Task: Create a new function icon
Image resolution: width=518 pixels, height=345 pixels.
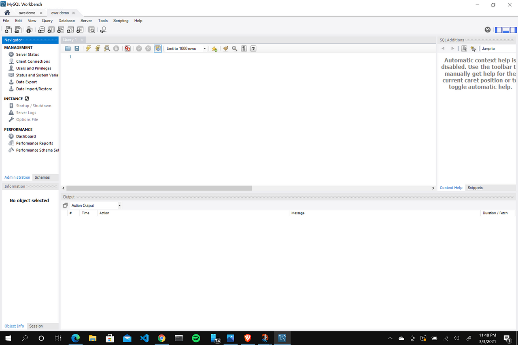Action: point(80,30)
